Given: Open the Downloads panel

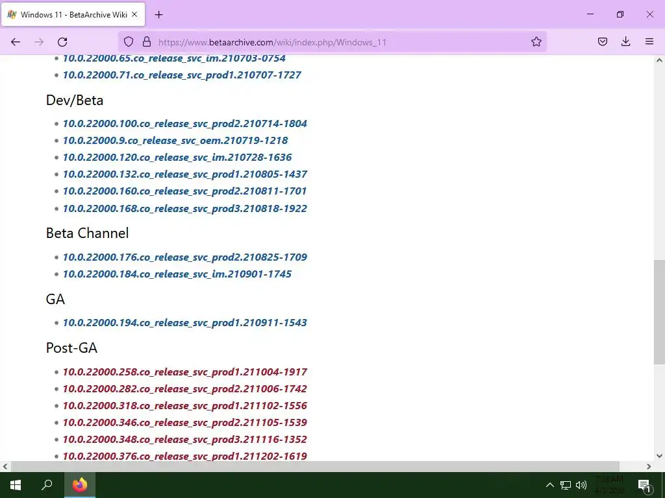Looking at the screenshot, I should click(625, 41).
